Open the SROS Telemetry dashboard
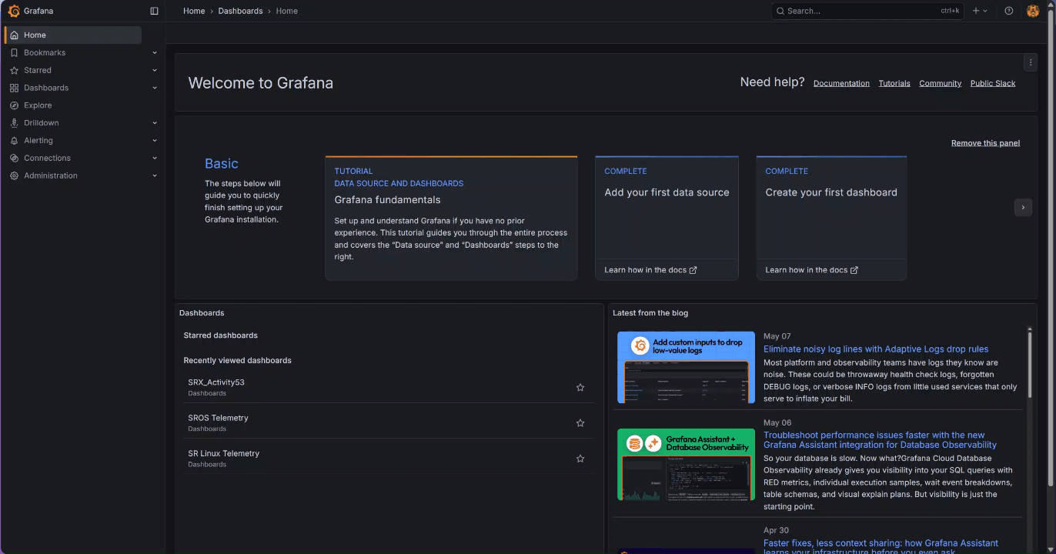 (218, 418)
